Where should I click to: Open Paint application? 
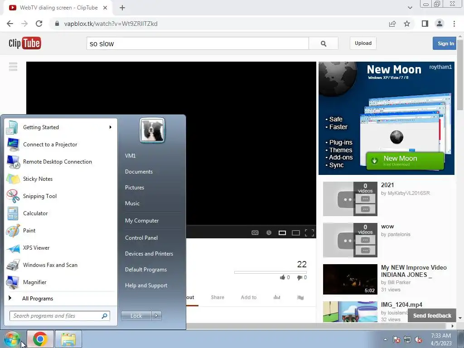tap(61, 231)
